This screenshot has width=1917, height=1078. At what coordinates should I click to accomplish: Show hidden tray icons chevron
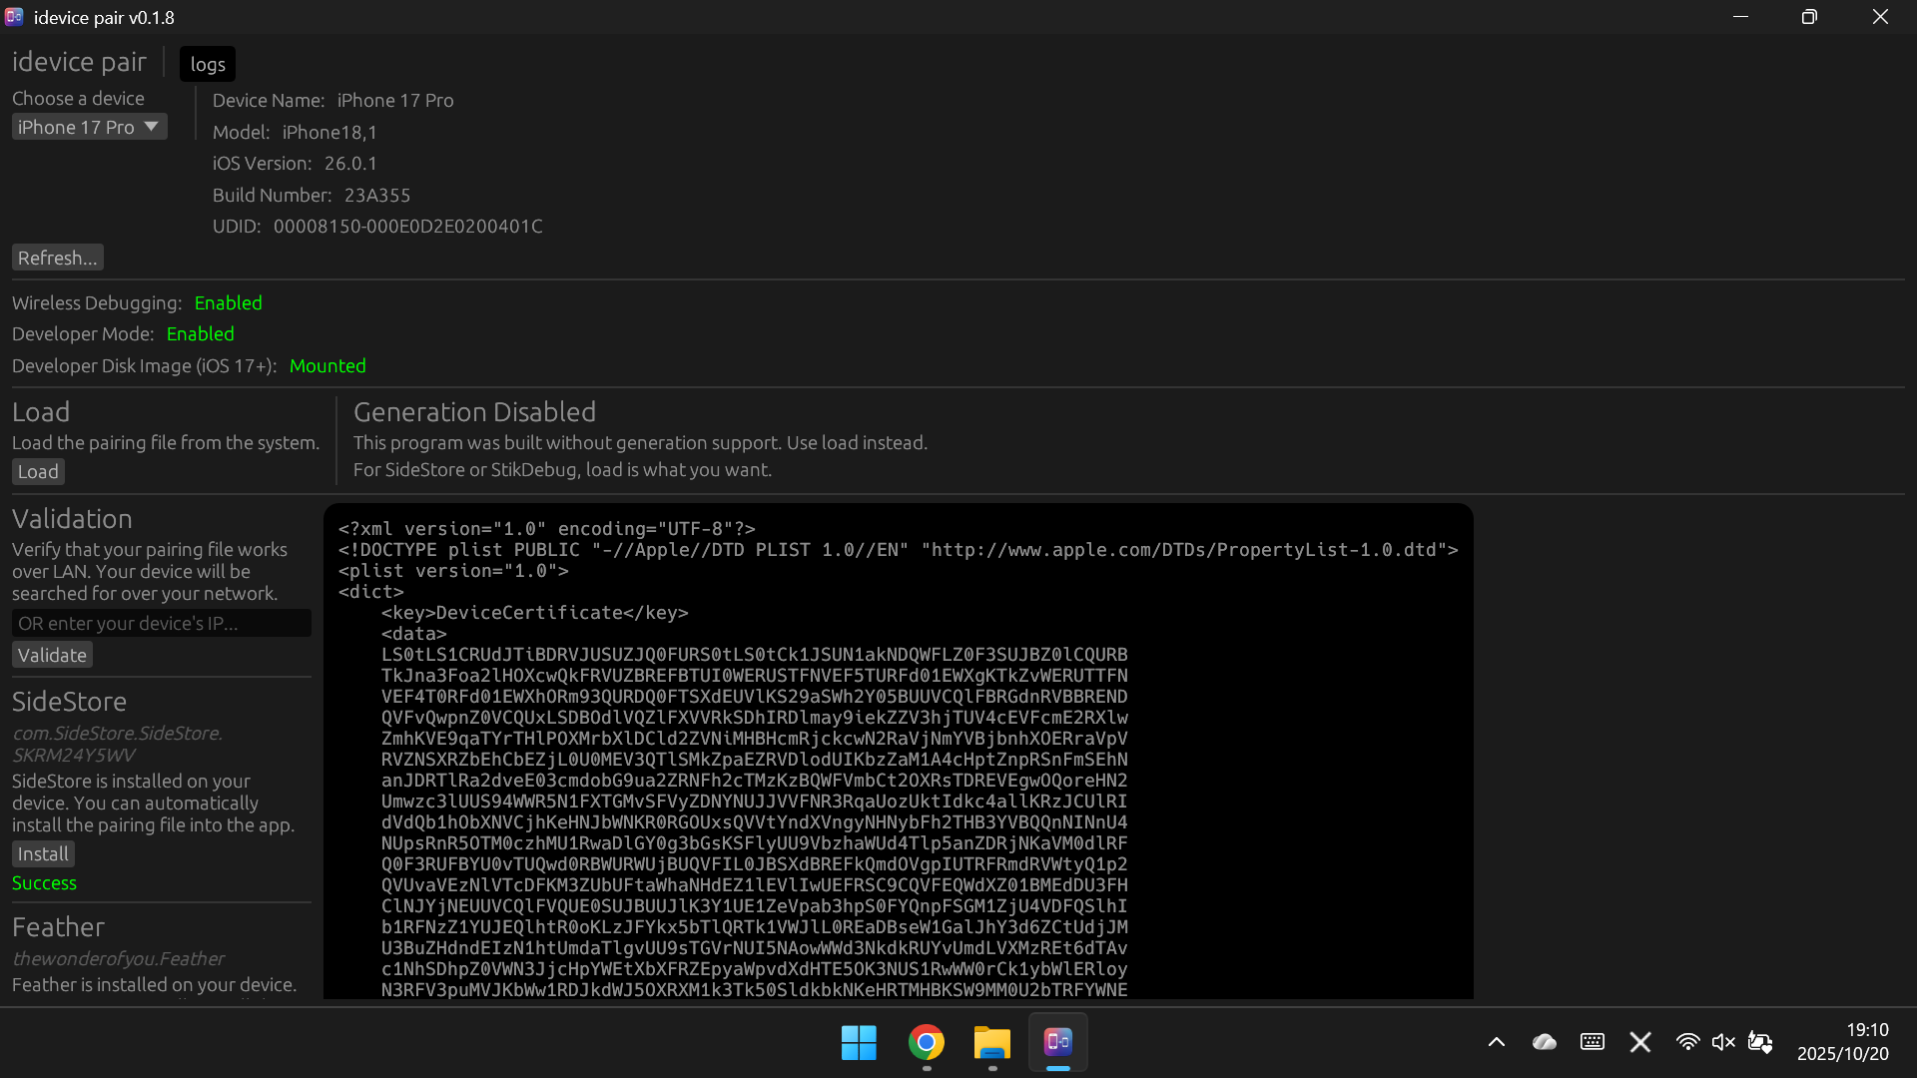[1496, 1042]
